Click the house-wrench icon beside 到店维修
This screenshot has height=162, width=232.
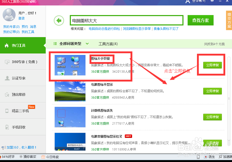(x=7, y=95)
